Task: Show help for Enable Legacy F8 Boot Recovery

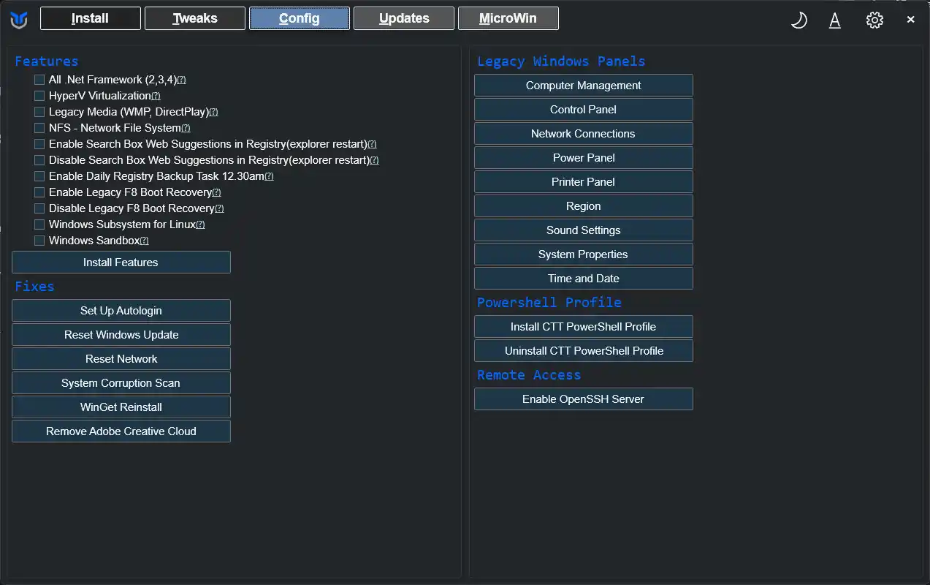Action: (x=216, y=192)
